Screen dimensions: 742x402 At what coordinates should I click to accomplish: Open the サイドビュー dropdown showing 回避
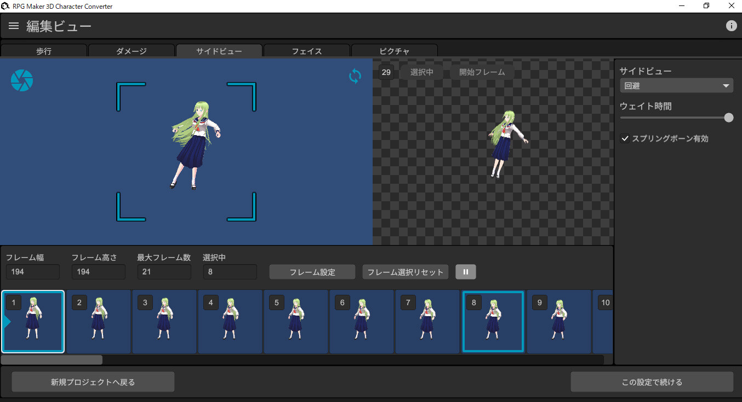point(676,85)
